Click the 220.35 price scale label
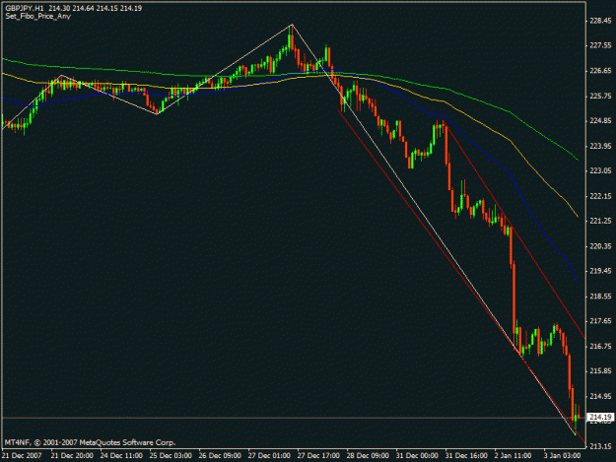This screenshot has height=462, width=616. 600,246
